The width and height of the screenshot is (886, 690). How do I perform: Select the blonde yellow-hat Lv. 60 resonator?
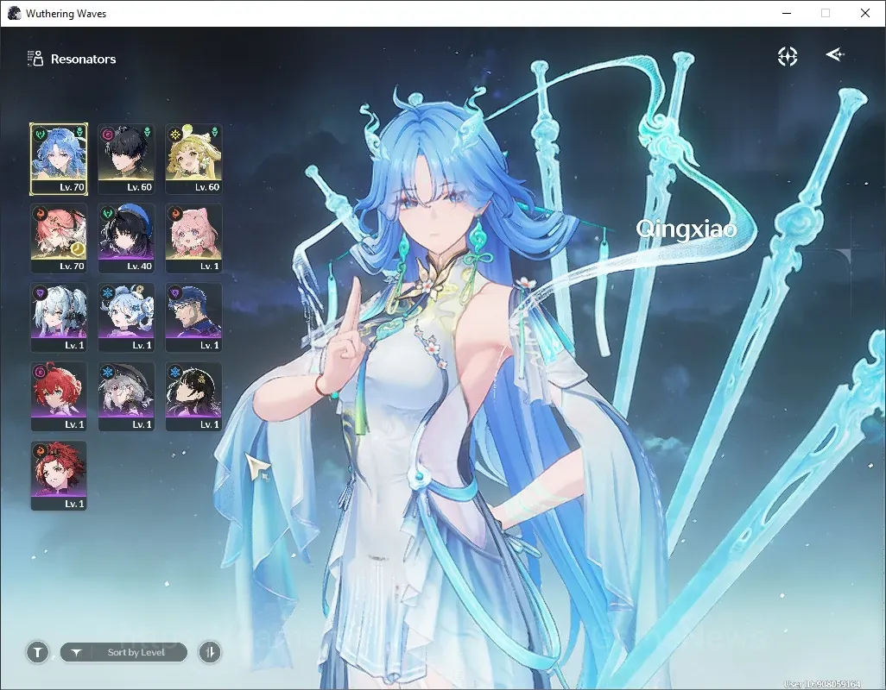(x=193, y=159)
